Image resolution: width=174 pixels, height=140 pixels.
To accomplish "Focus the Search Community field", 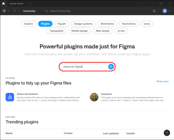I will [x=60, y=11].
